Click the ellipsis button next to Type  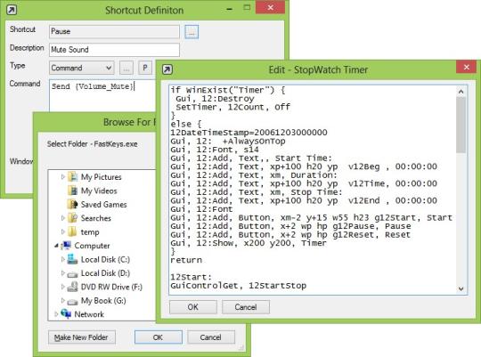(126, 68)
